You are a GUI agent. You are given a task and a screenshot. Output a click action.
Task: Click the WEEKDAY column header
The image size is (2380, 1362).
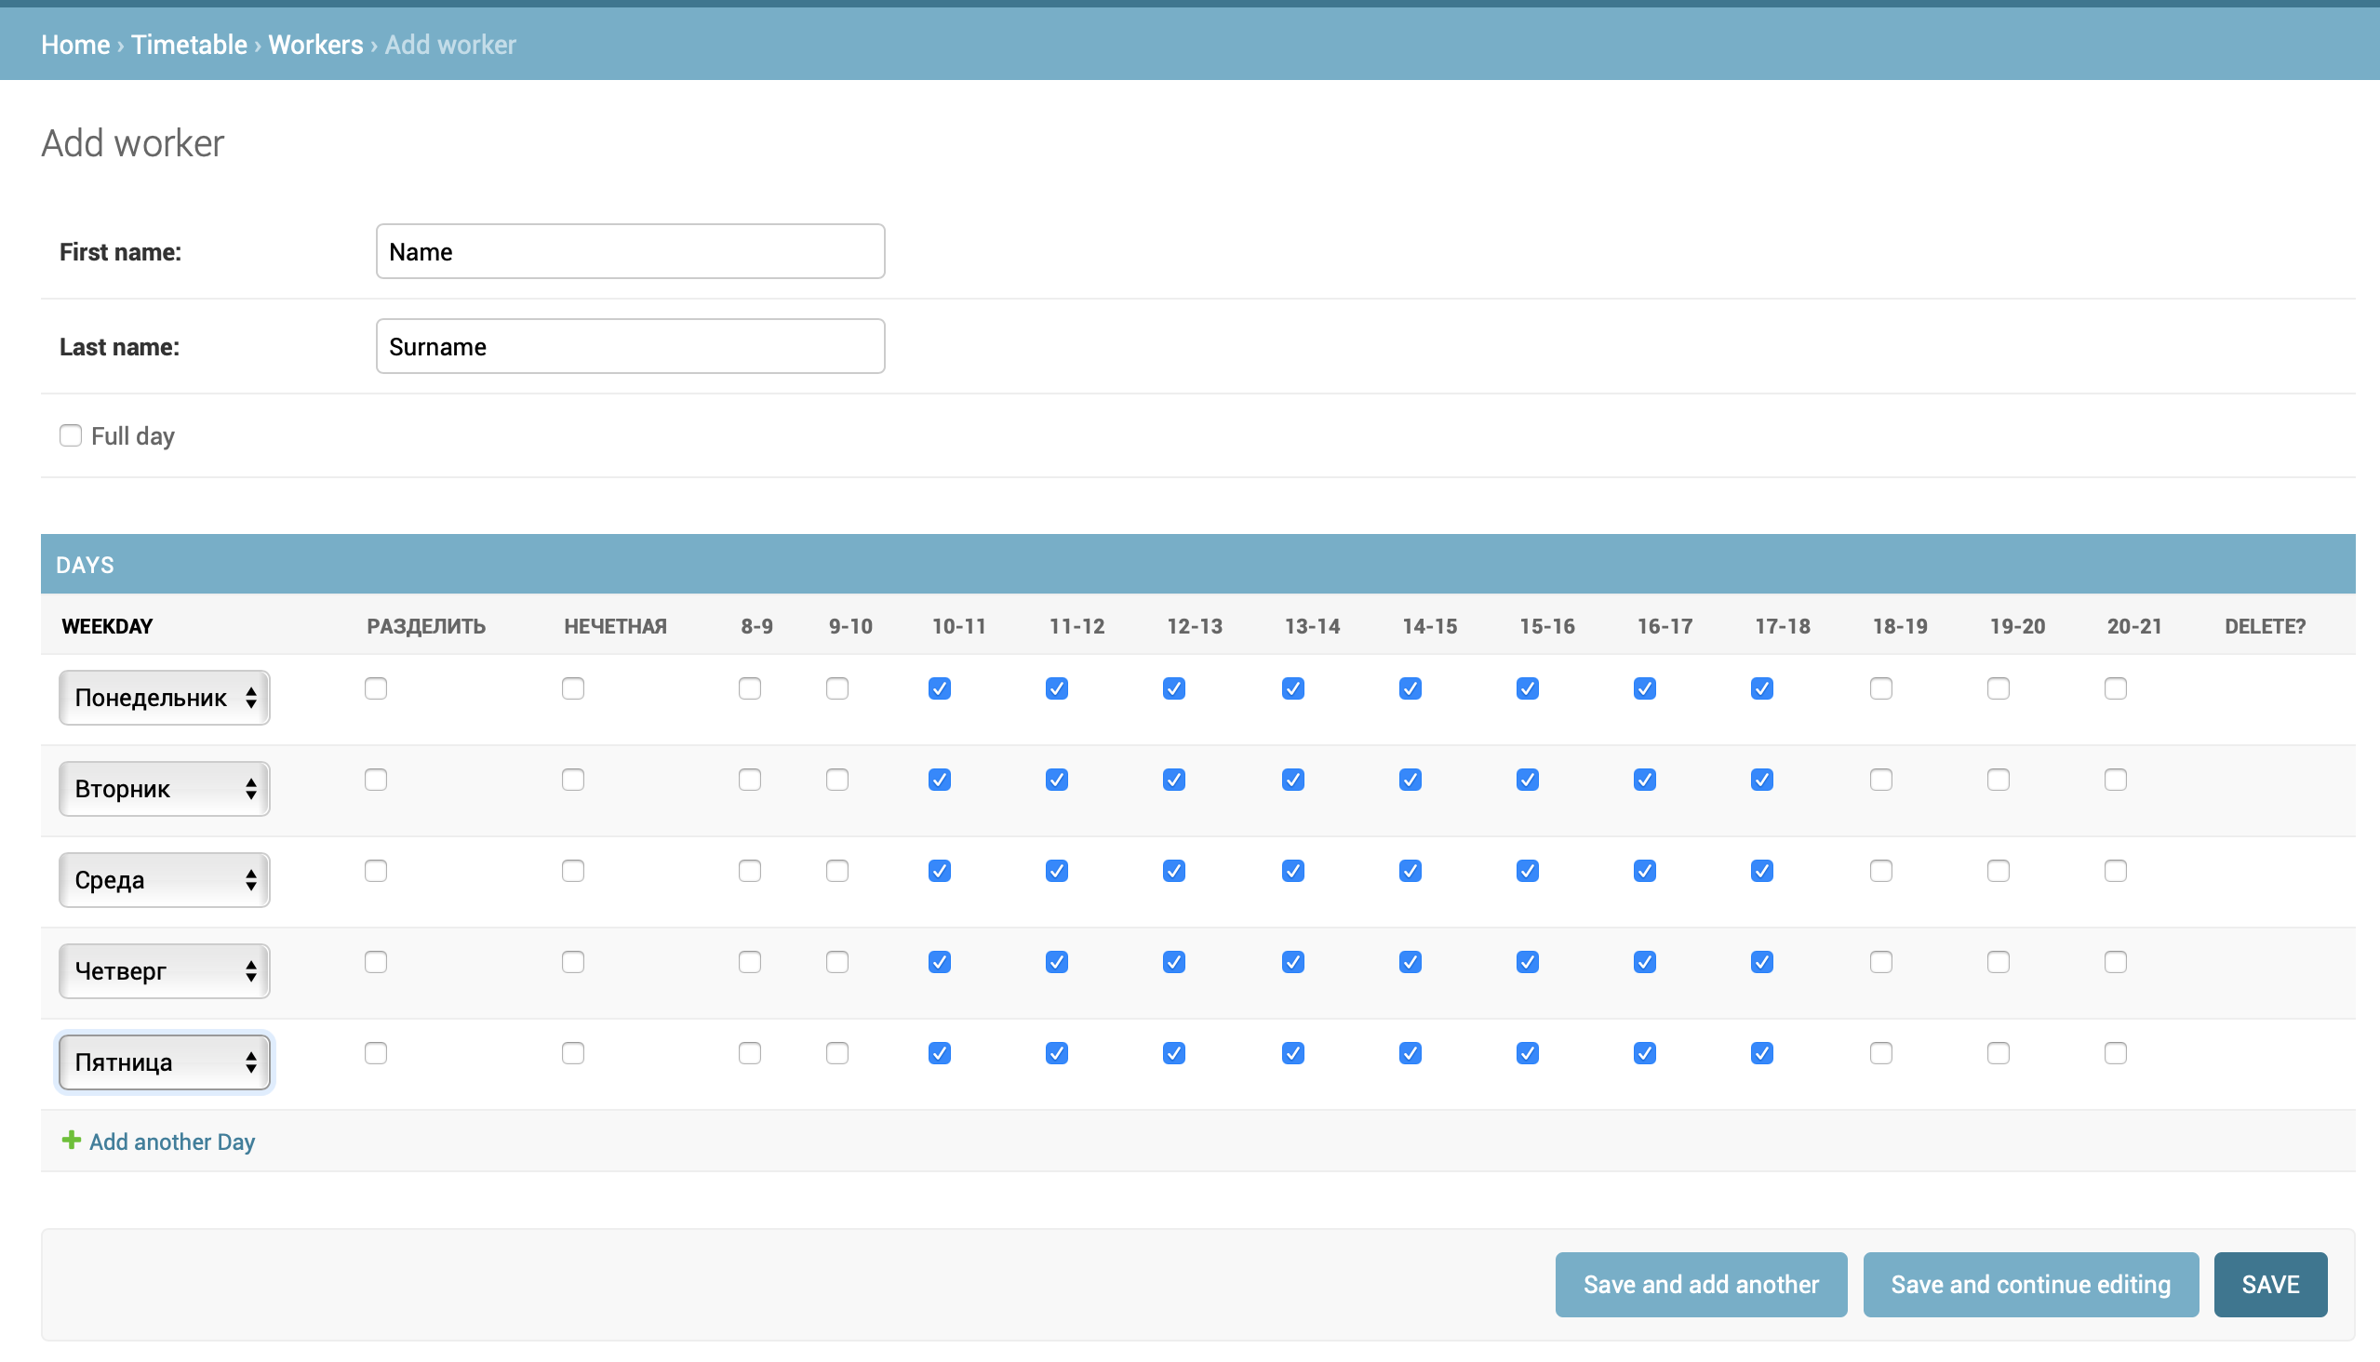tap(107, 626)
